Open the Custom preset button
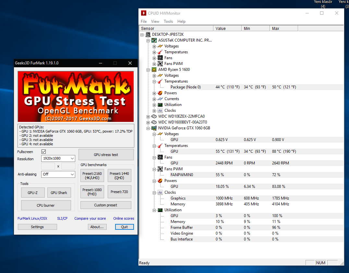Screen dimensions: 349x273 (x=106, y=205)
